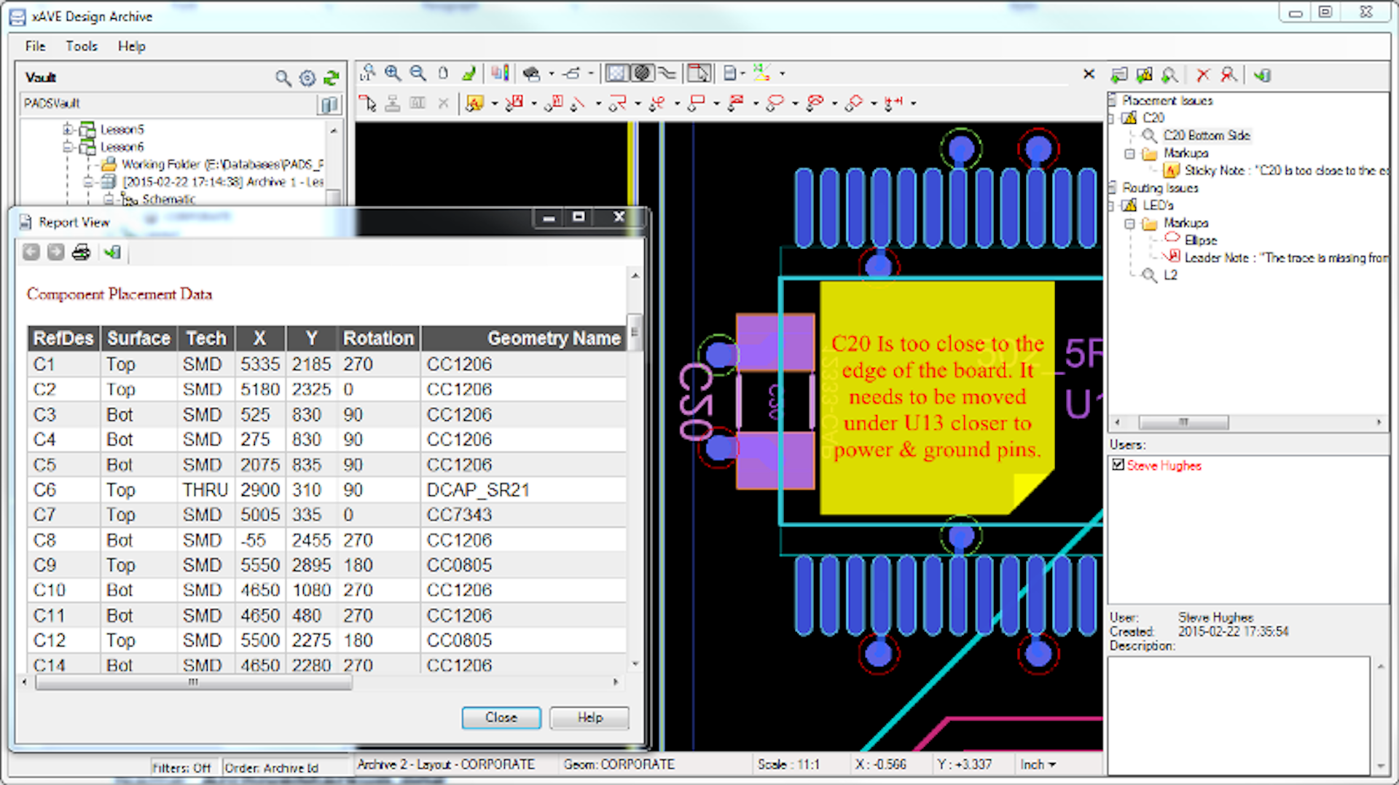Open the Help menu
Viewport: 1399px width, 785px height.
[131, 46]
